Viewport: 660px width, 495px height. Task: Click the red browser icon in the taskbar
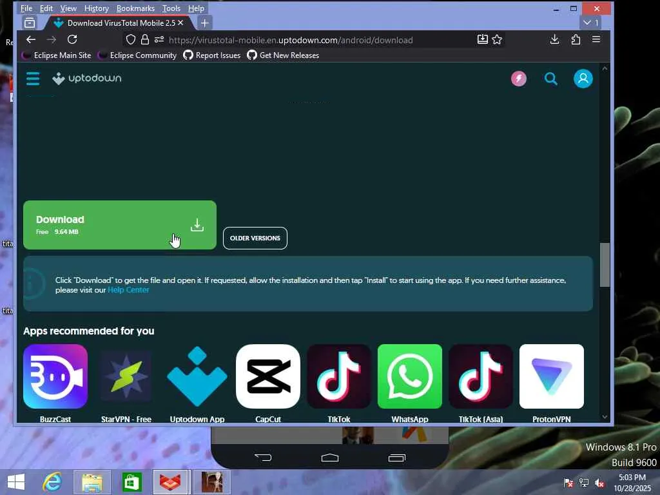click(x=170, y=482)
